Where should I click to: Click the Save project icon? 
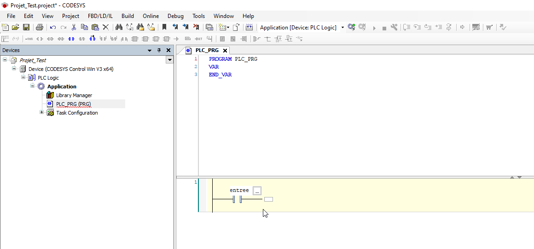[26, 28]
